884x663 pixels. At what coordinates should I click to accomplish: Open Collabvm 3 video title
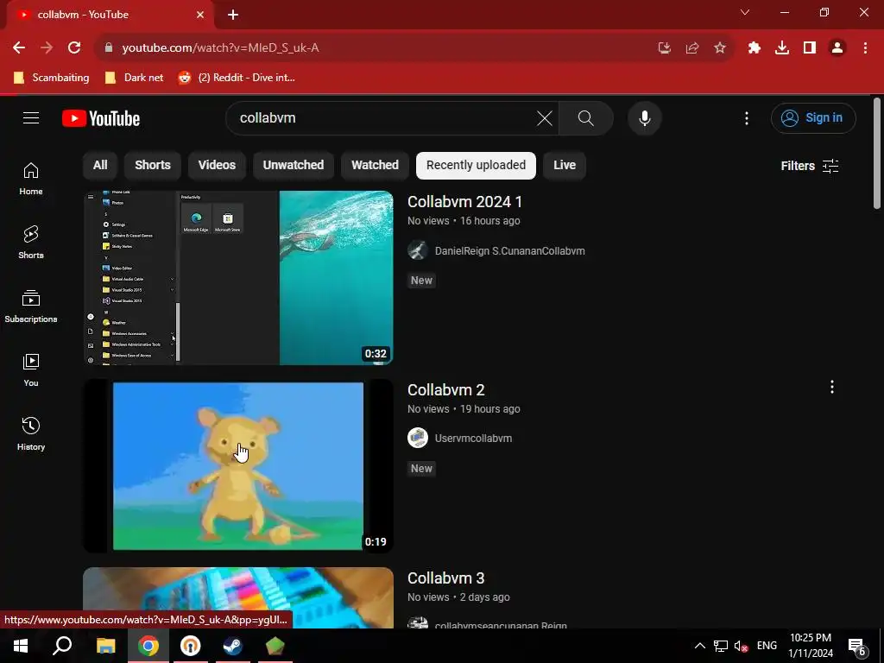click(x=446, y=578)
